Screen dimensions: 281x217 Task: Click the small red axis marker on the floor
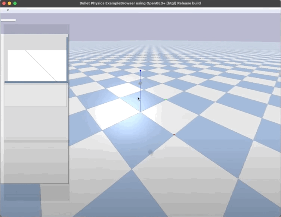[x=174, y=135]
